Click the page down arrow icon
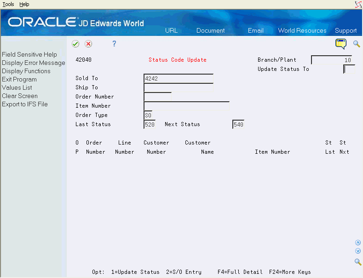Screen dimensions: 363x278 pyautogui.click(x=358, y=251)
